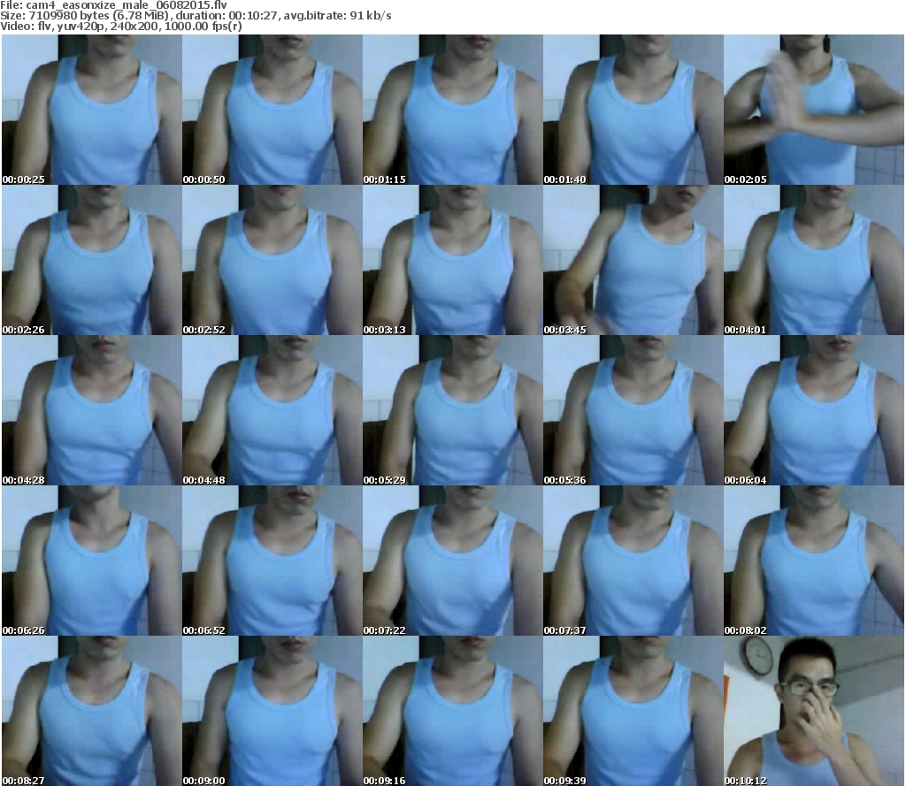Select the thumbnail at 00:04:28
This screenshot has width=906, height=786.
(92, 410)
